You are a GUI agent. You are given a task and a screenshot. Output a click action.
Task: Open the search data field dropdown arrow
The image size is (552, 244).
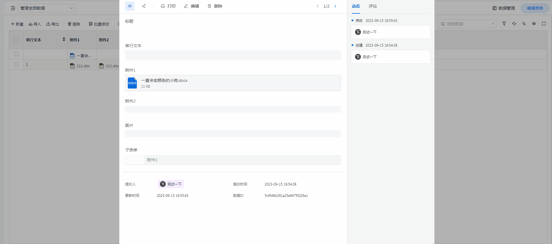[493, 24]
